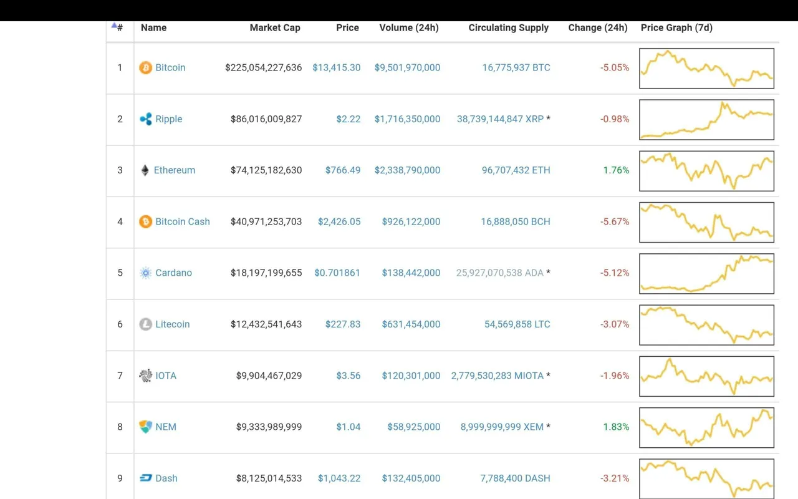
Task: Sort by rank using # column header
Action: [x=117, y=27]
